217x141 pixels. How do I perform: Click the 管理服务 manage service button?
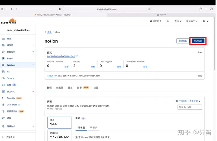[x=183, y=41]
